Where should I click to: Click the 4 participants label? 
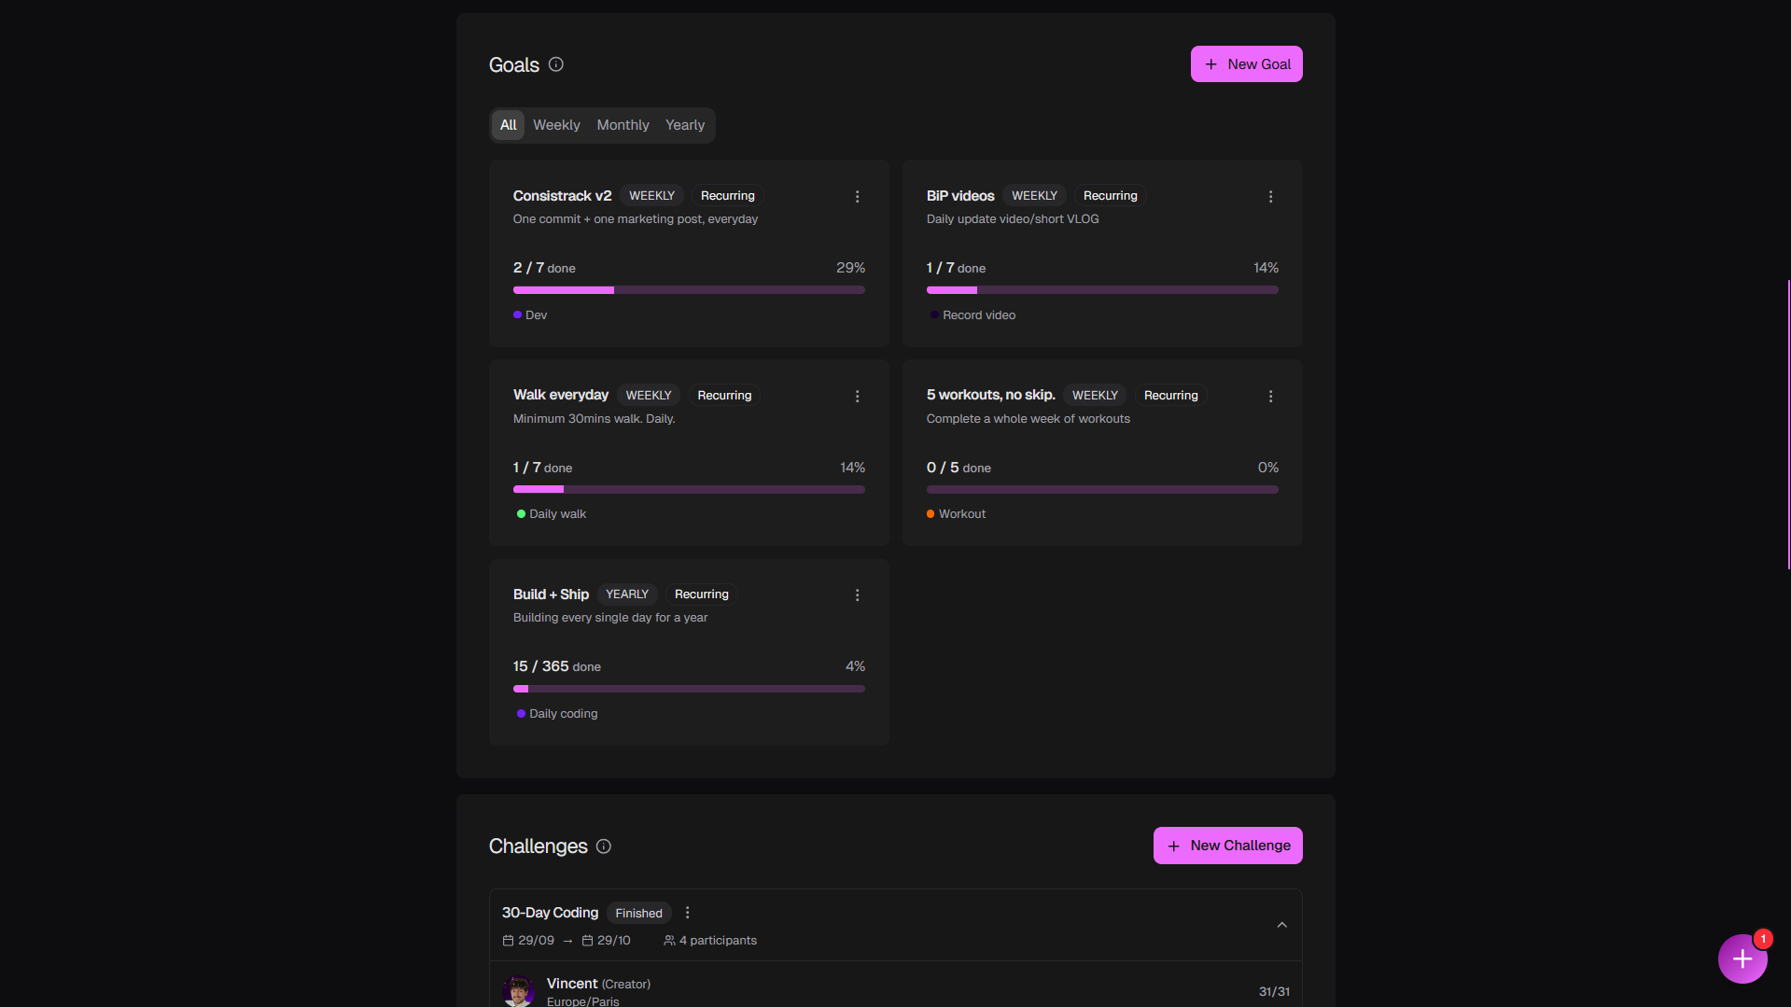[710, 941]
